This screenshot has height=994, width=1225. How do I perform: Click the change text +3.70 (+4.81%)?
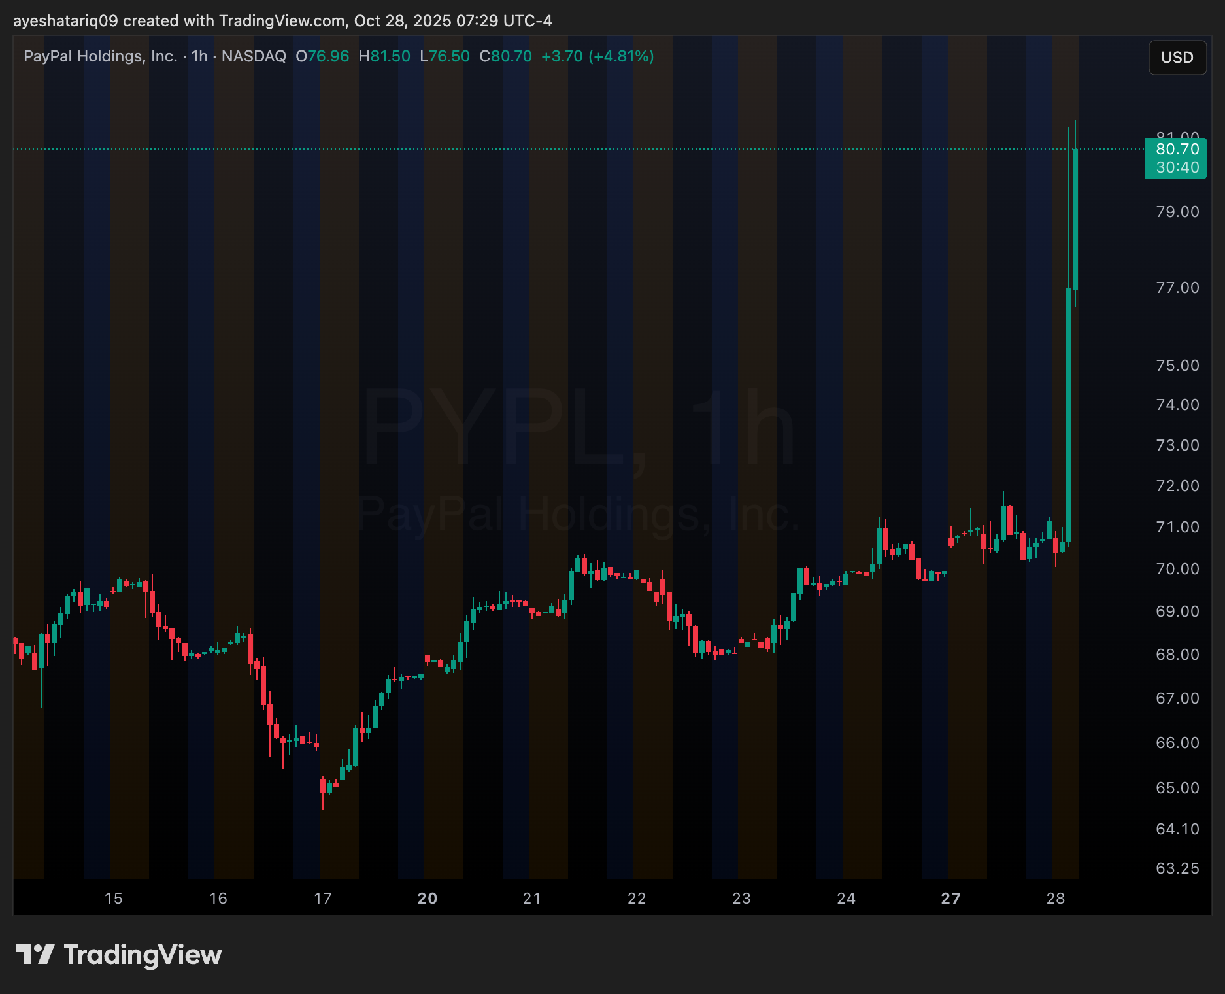(597, 56)
